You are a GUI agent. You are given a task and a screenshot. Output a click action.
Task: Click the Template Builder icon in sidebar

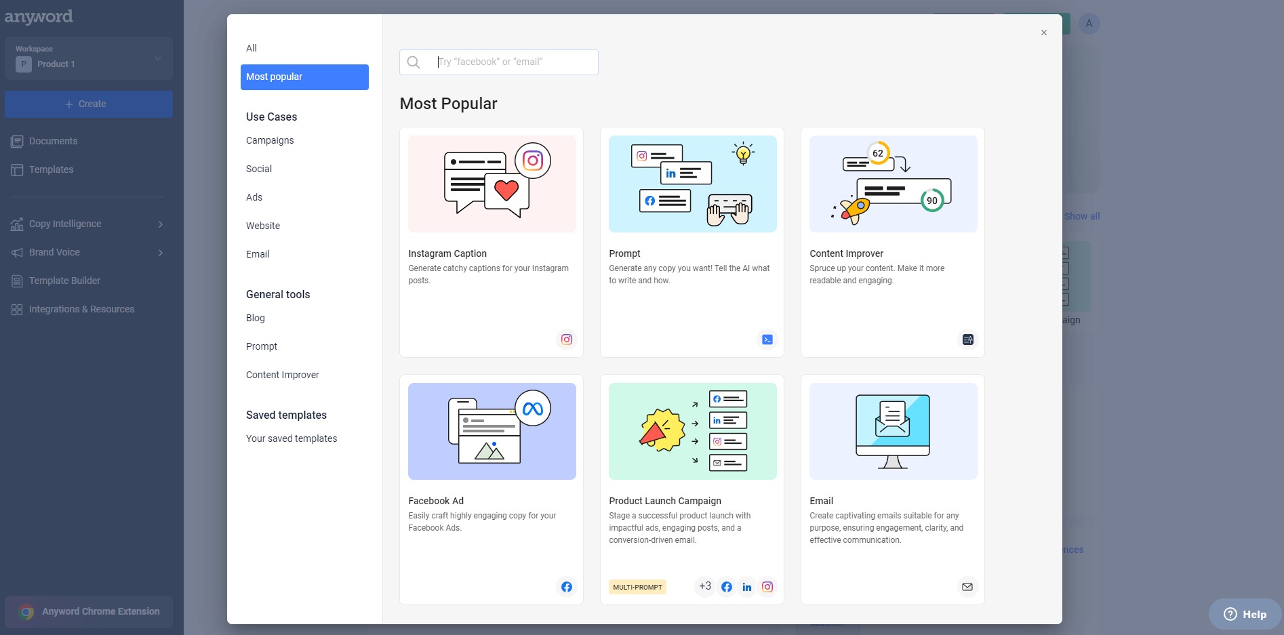click(17, 281)
